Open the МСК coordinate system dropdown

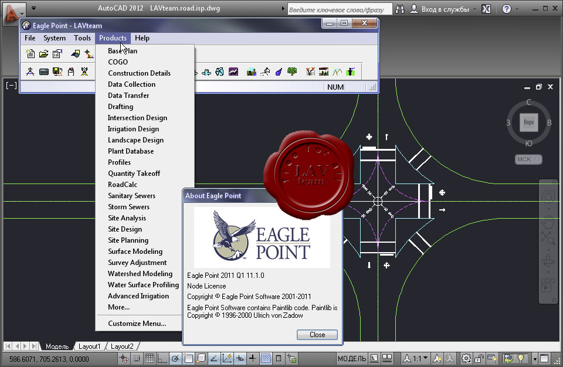(528, 159)
